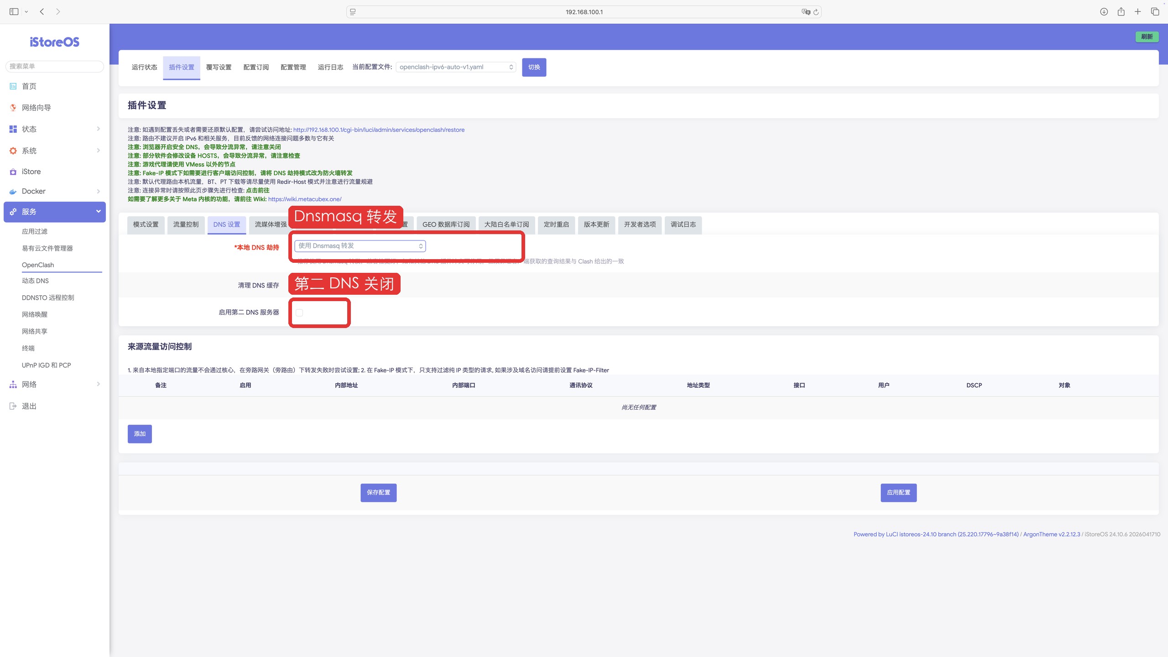
Task: Open the Safari sidebar options chevron
Action: pyautogui.click(x=26, y=12)
